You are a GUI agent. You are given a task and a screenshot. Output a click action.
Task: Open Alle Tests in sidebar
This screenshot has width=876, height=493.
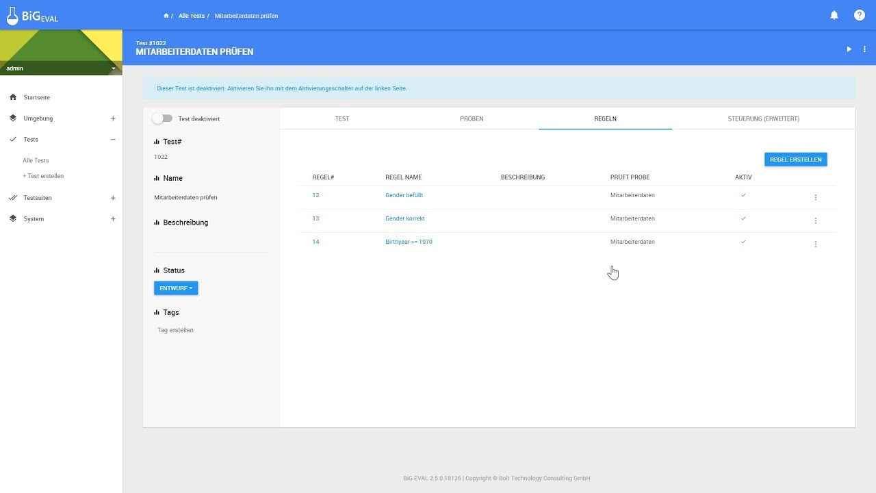point(36,160)
